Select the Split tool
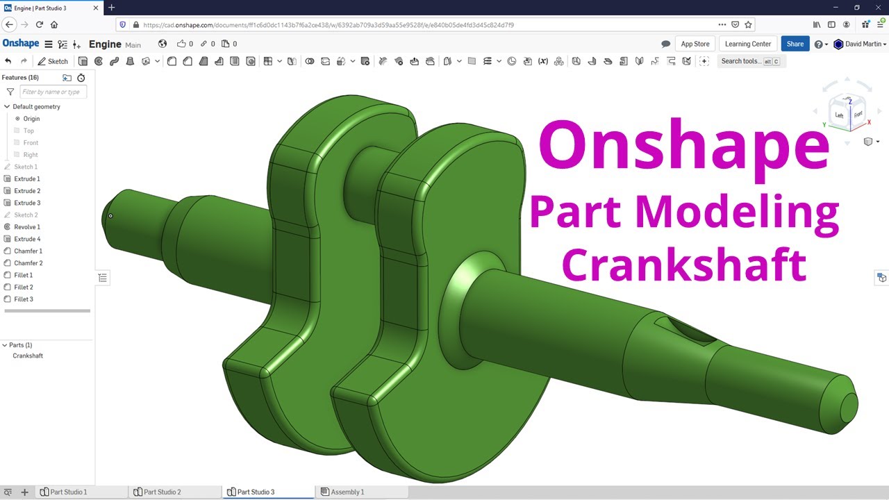 [x=325, y=61]
